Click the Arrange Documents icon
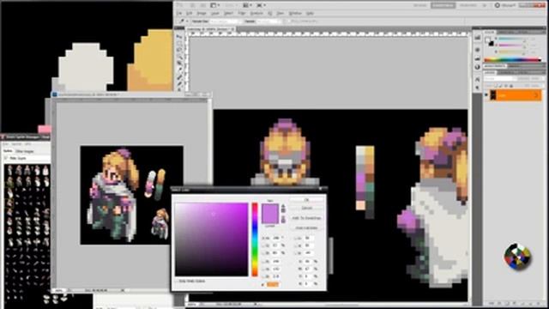Viewport: 549px width, 309px height. (245, 5)
